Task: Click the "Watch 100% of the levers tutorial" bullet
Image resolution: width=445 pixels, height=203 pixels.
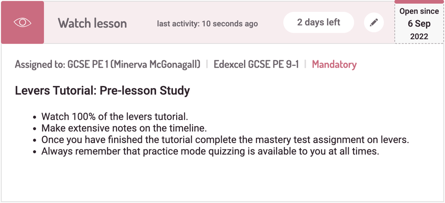Action: 115,117
